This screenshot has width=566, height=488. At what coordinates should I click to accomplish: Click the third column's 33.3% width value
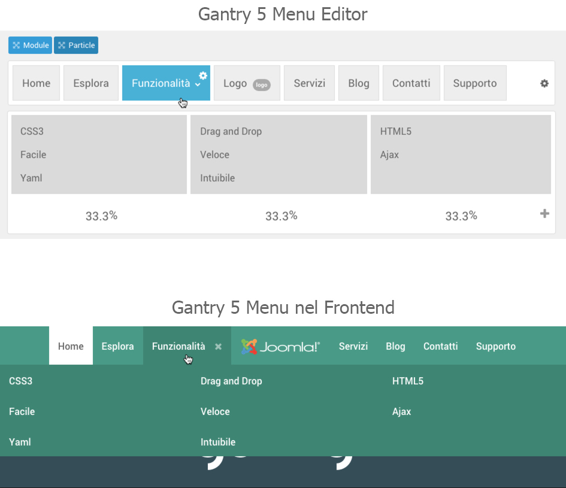[x=461, y=216]
